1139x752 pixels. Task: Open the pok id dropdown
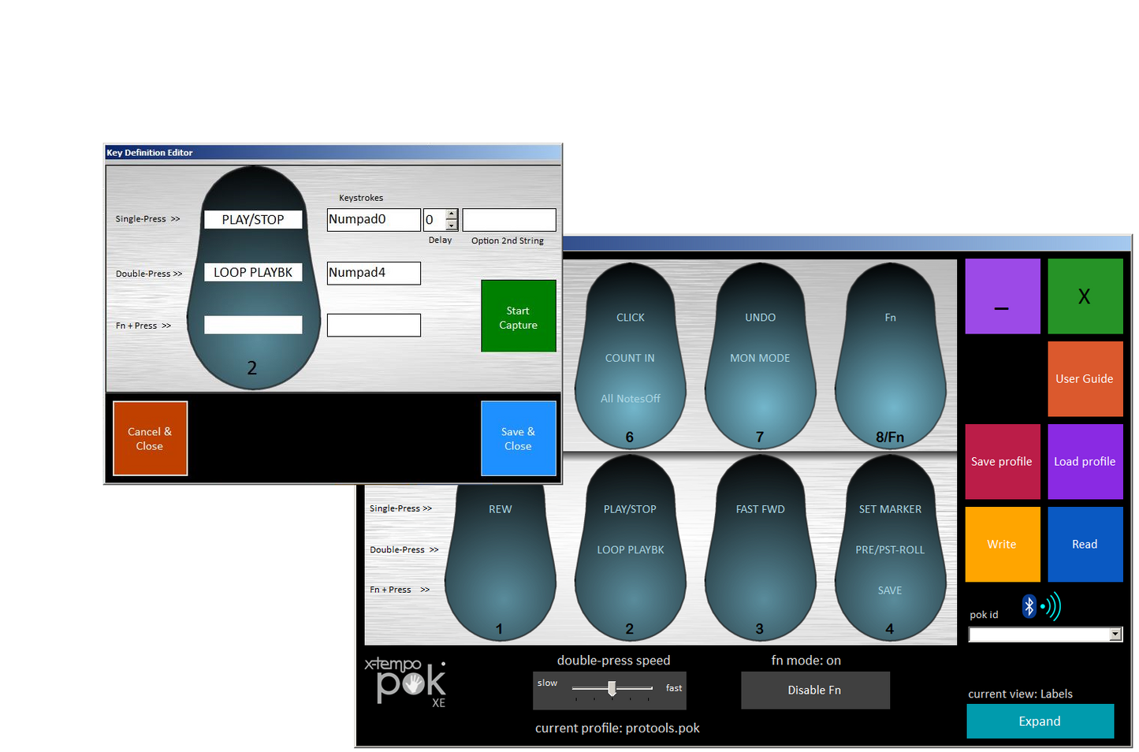pyautogui.click(x=1115, y=635)
